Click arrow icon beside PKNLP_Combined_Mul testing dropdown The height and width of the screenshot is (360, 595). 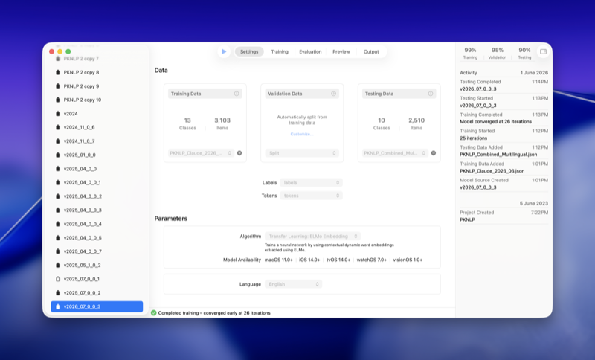[x=434, y=153]
